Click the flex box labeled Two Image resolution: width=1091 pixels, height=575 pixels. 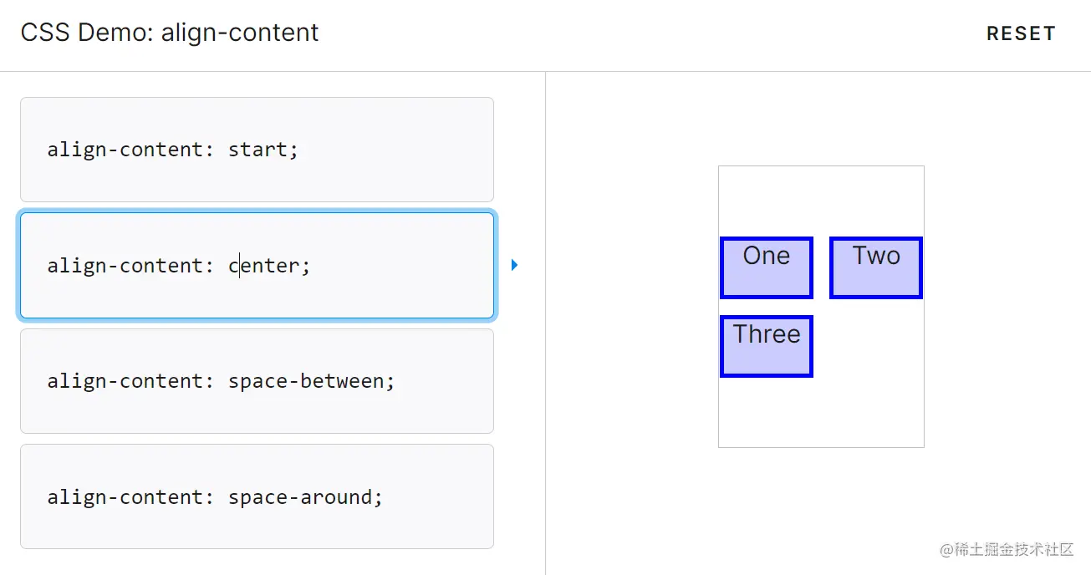click(x=875, y=267)
